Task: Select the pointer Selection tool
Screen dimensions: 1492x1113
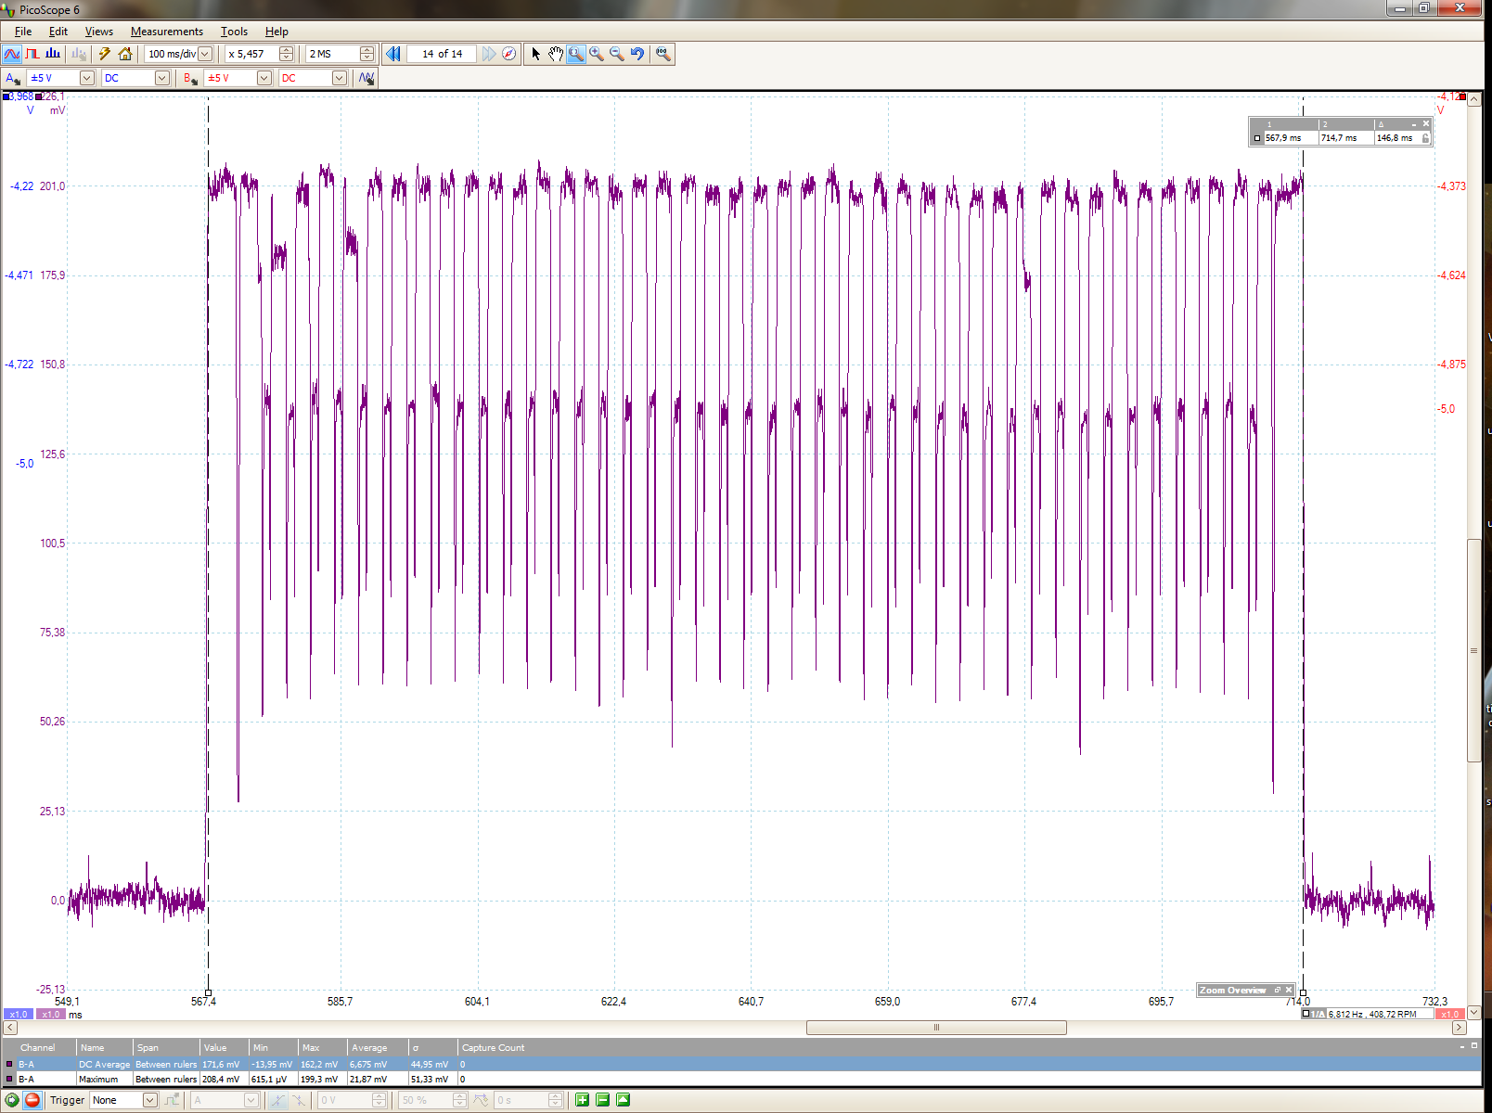Action: coord(535,54)
